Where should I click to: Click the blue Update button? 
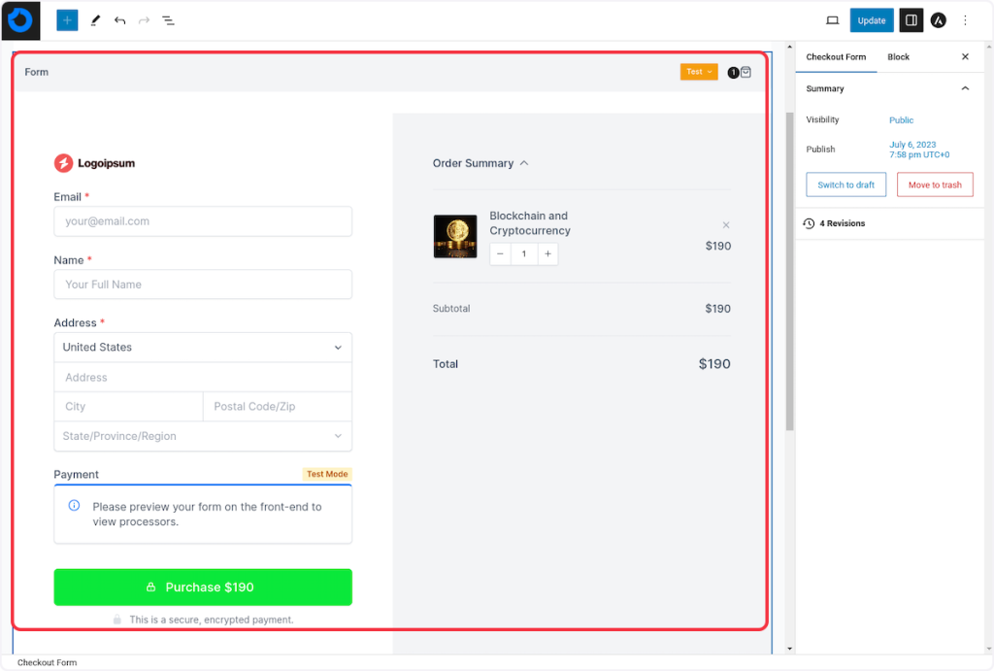871,20
